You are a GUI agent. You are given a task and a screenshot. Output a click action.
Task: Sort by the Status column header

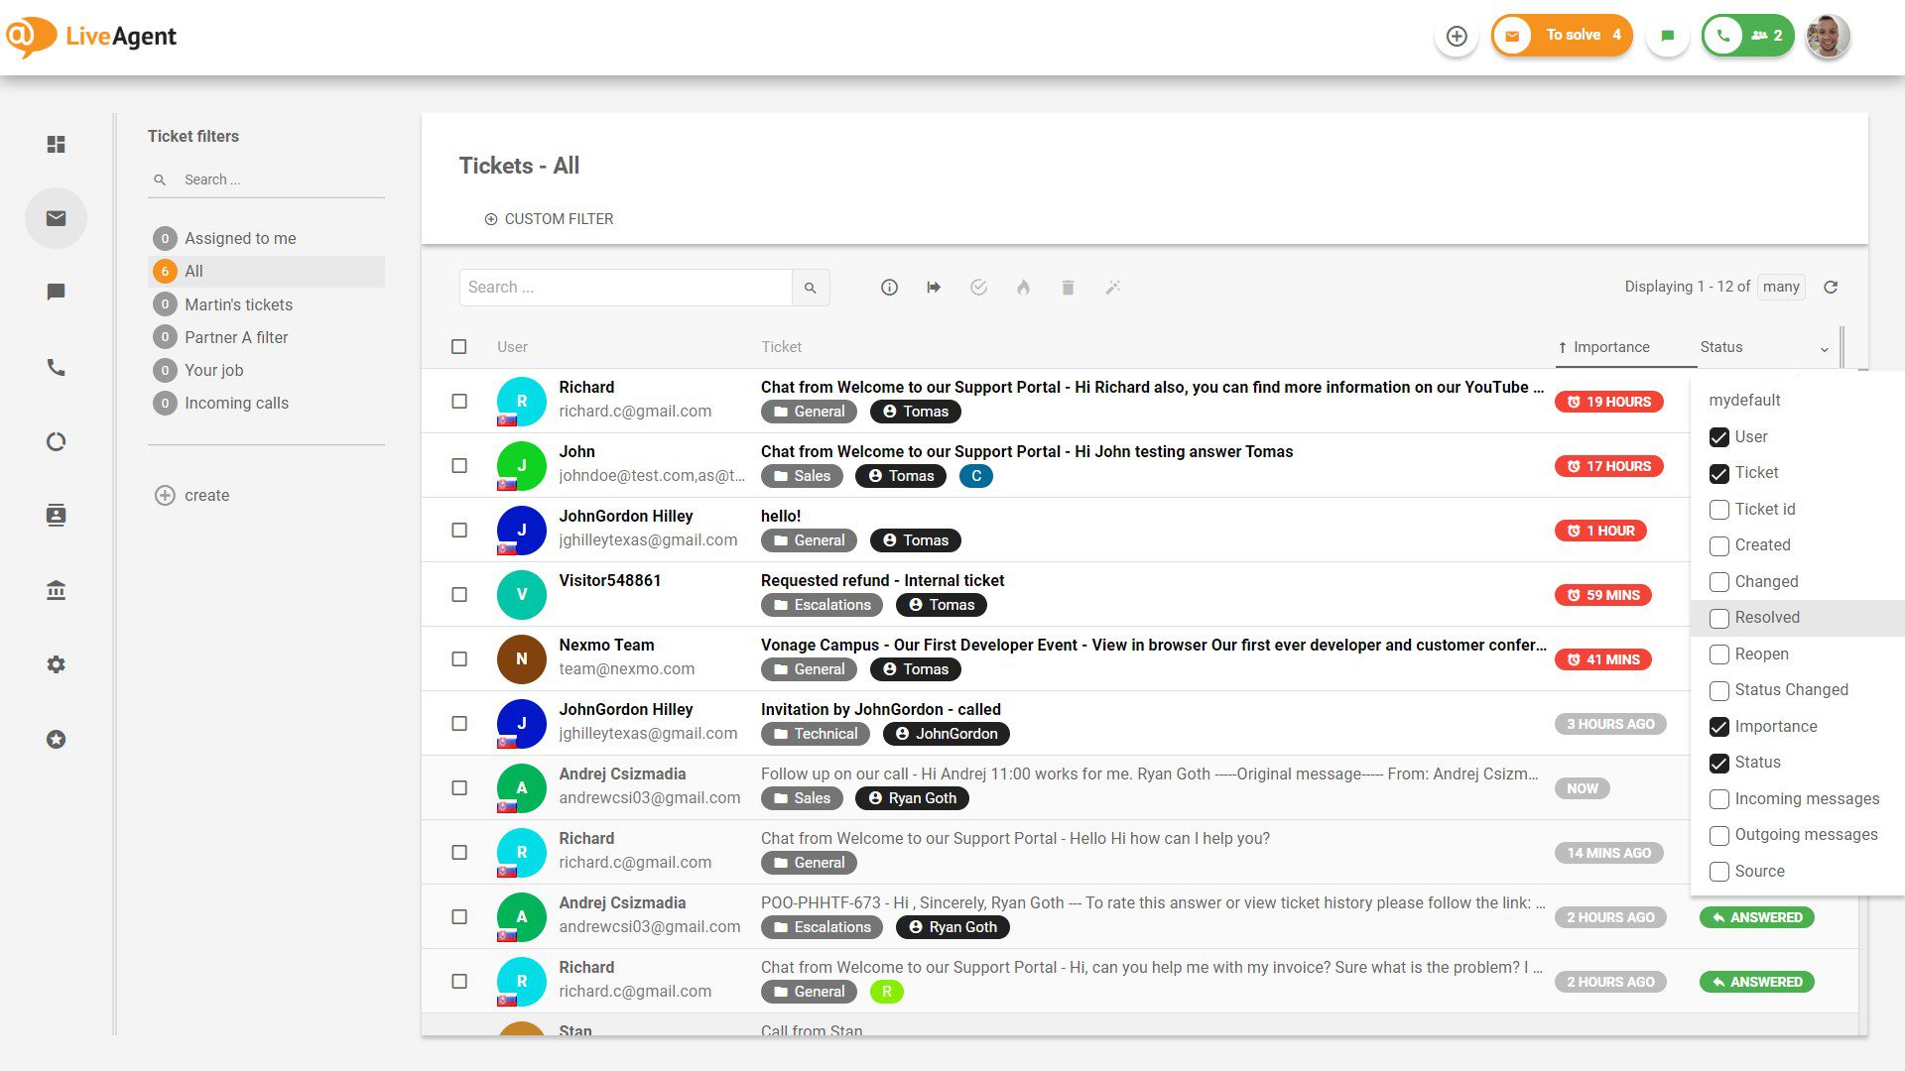1721,347
